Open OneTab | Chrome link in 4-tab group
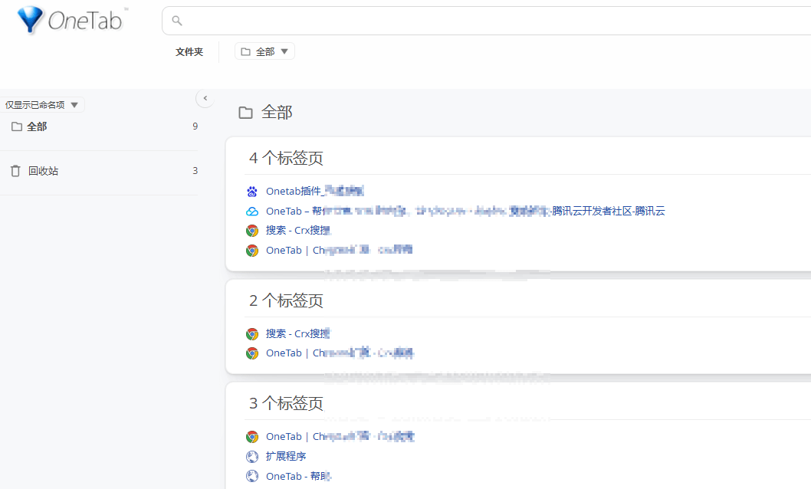 (339, 250)
